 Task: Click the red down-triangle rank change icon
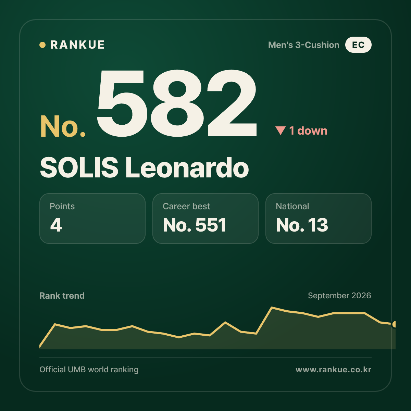point(281,130)
